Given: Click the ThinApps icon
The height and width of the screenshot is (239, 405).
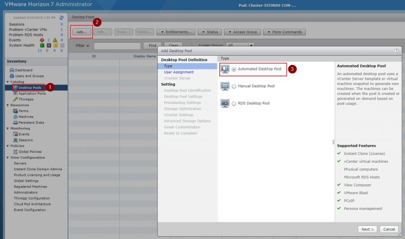Looking at the screenshot, I should [x=15, y=99].
